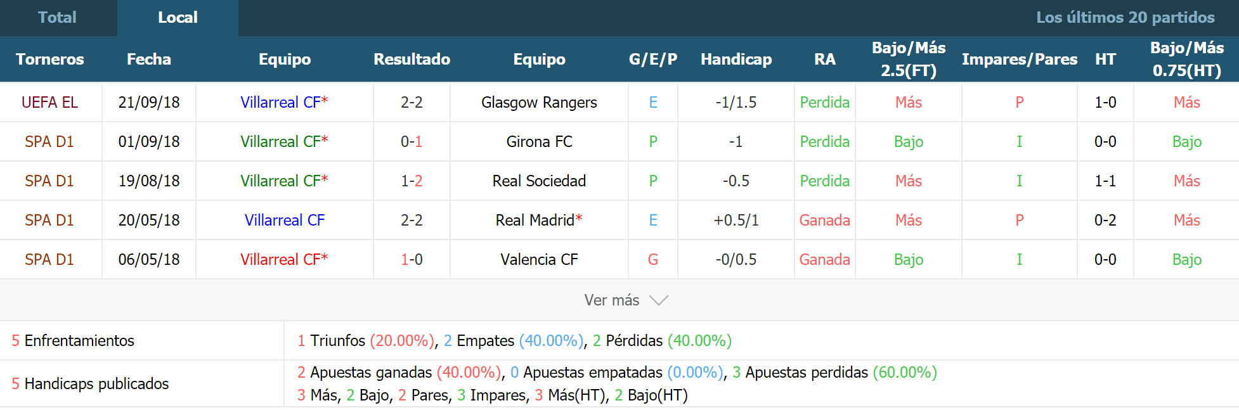Click the Handicap column header

pos(736,60)
